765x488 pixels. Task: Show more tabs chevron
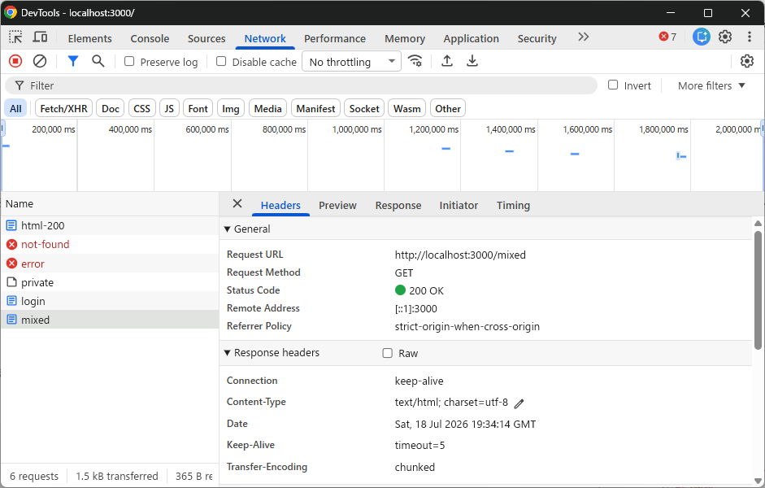pyautogui.click(x=583, y=37)
